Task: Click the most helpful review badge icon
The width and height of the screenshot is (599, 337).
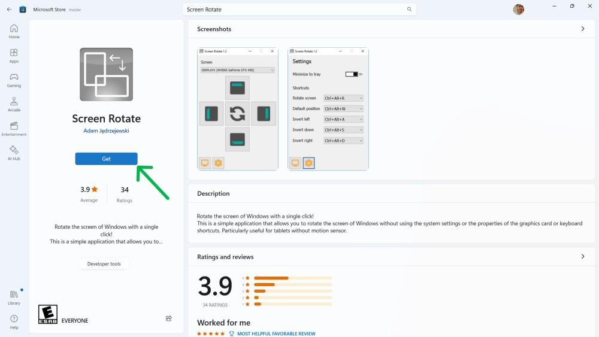Action: 231,333
